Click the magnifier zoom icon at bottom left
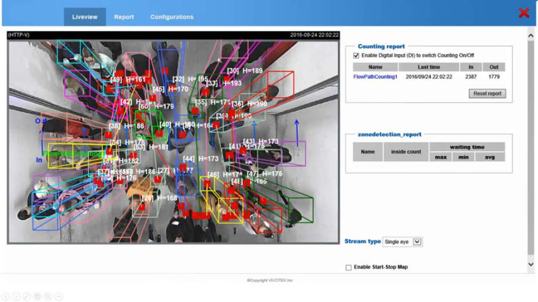This screenshot has height=302, width=538. click(48, 296)
